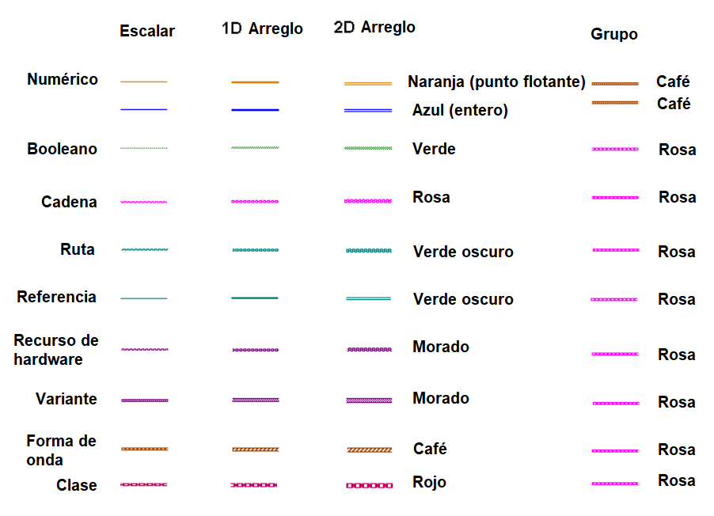Select the pink Cadena 2D array wire
Screen dimensions: 714x516
(368, 201)
